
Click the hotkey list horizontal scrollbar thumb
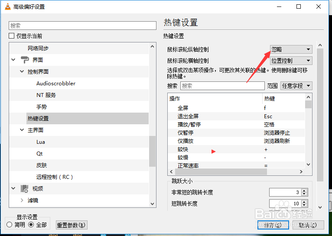pyautogui.click(x=221, y=172)
